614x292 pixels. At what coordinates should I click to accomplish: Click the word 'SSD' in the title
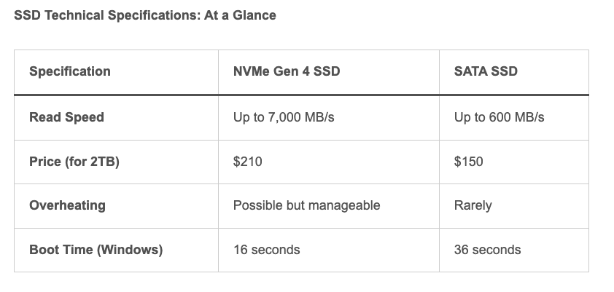[27, 15]
